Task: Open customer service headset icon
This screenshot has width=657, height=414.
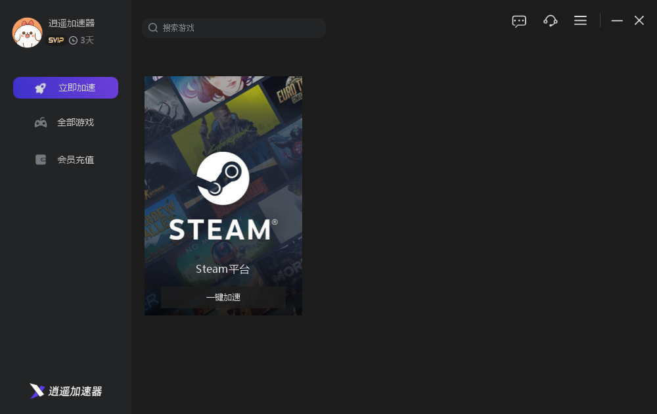Action: tap(550, 20)
